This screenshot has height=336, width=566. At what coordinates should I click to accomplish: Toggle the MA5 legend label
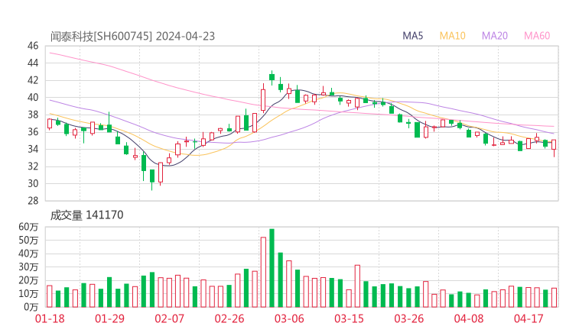[x=413, y=36]
